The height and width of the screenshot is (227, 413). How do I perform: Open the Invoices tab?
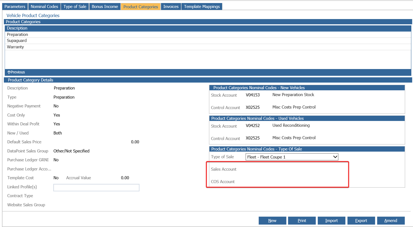click(x=171, y=7)
